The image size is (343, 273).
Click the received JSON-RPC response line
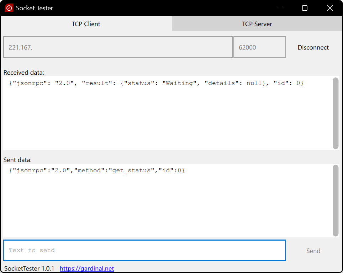[x=157, y=83]
